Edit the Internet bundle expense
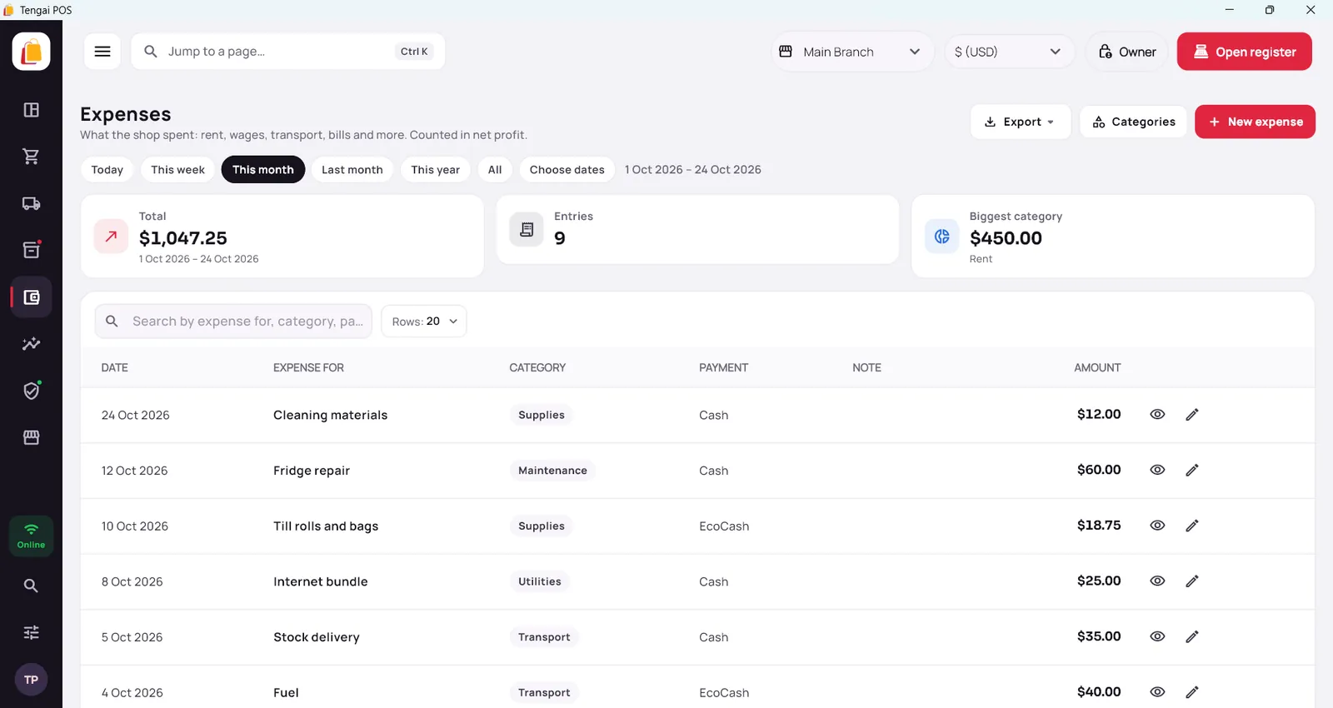 pyautogui.click(x=1192, y=581)
